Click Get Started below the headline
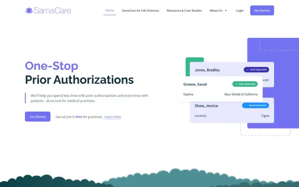Screen dimensions: 299x187 pyautogui.click(x=37, y=117)
